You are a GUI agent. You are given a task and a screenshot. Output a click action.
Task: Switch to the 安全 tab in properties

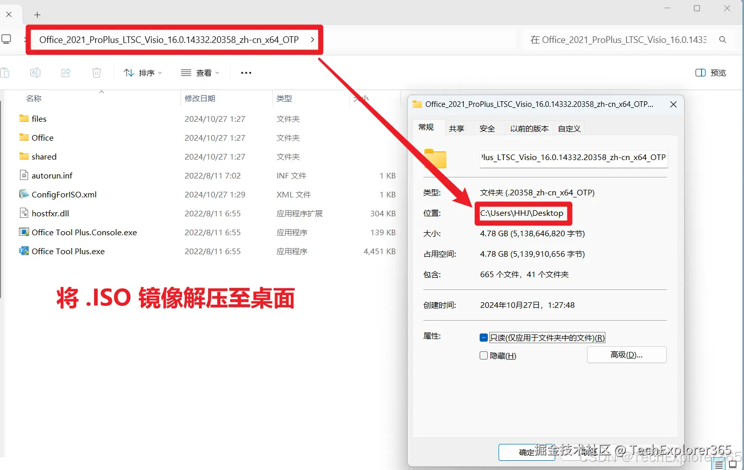[488, 128]
